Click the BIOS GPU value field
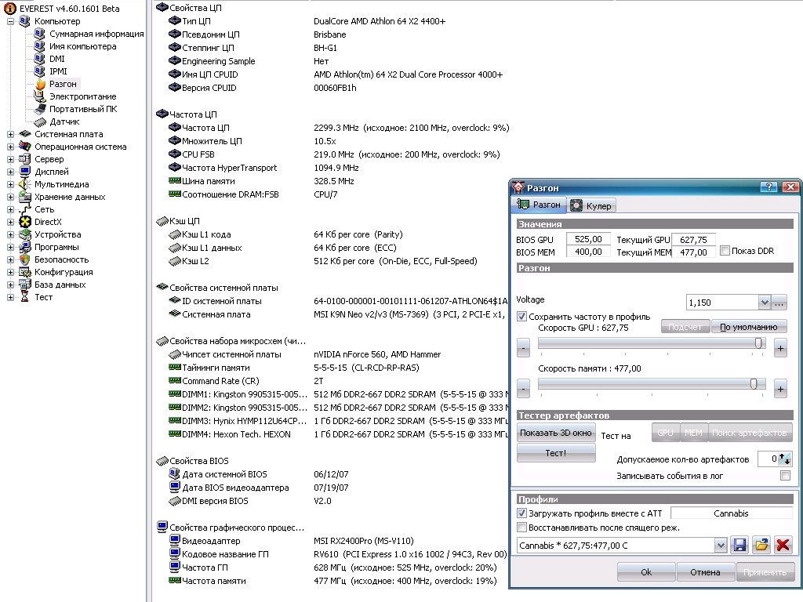This screenshot has width=803, height=602. tap(588, 239)
